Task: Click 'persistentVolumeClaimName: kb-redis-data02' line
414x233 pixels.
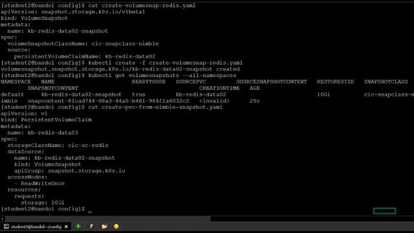Action: (x=85, y=56)
